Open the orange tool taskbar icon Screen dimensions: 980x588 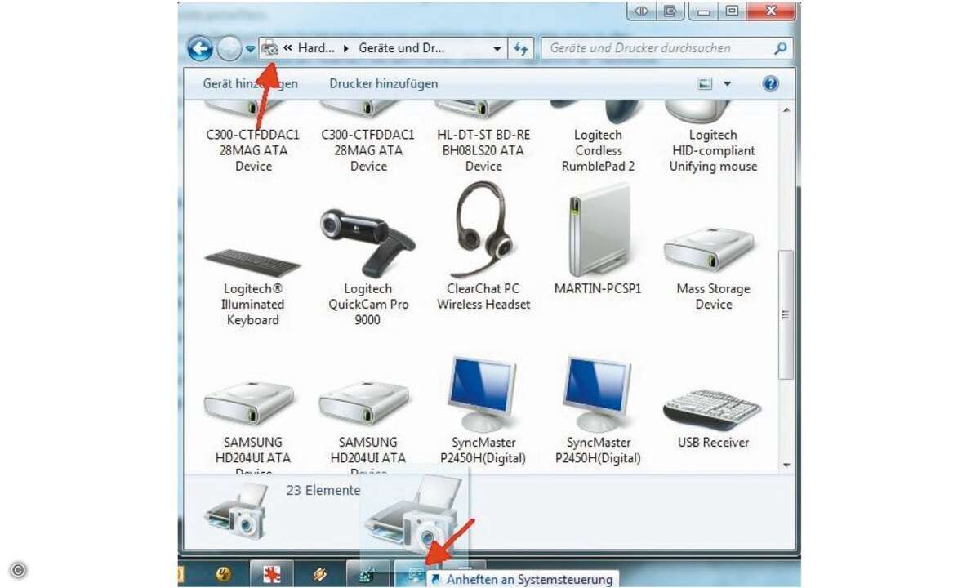click(x=320, y=574)
